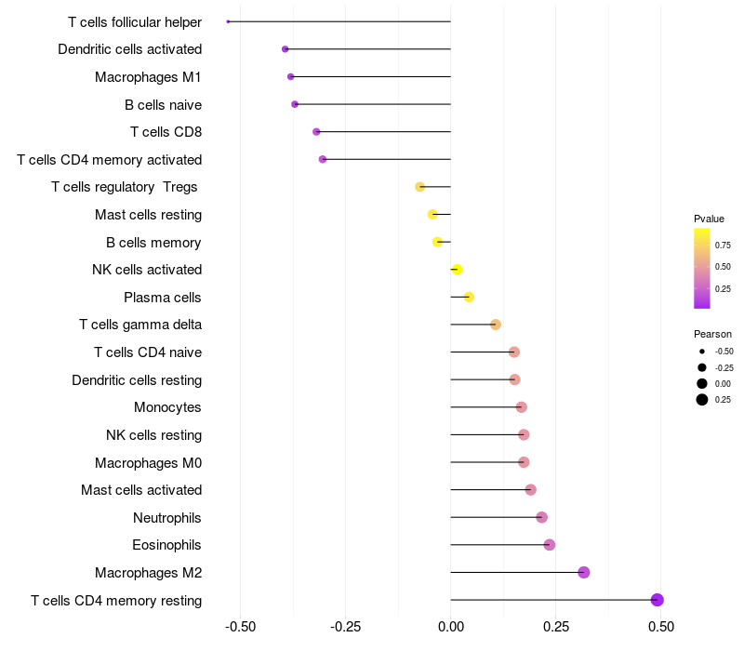Click the Mast cells resting data point
The image size is (744, 651).
(x=432, y=215)
